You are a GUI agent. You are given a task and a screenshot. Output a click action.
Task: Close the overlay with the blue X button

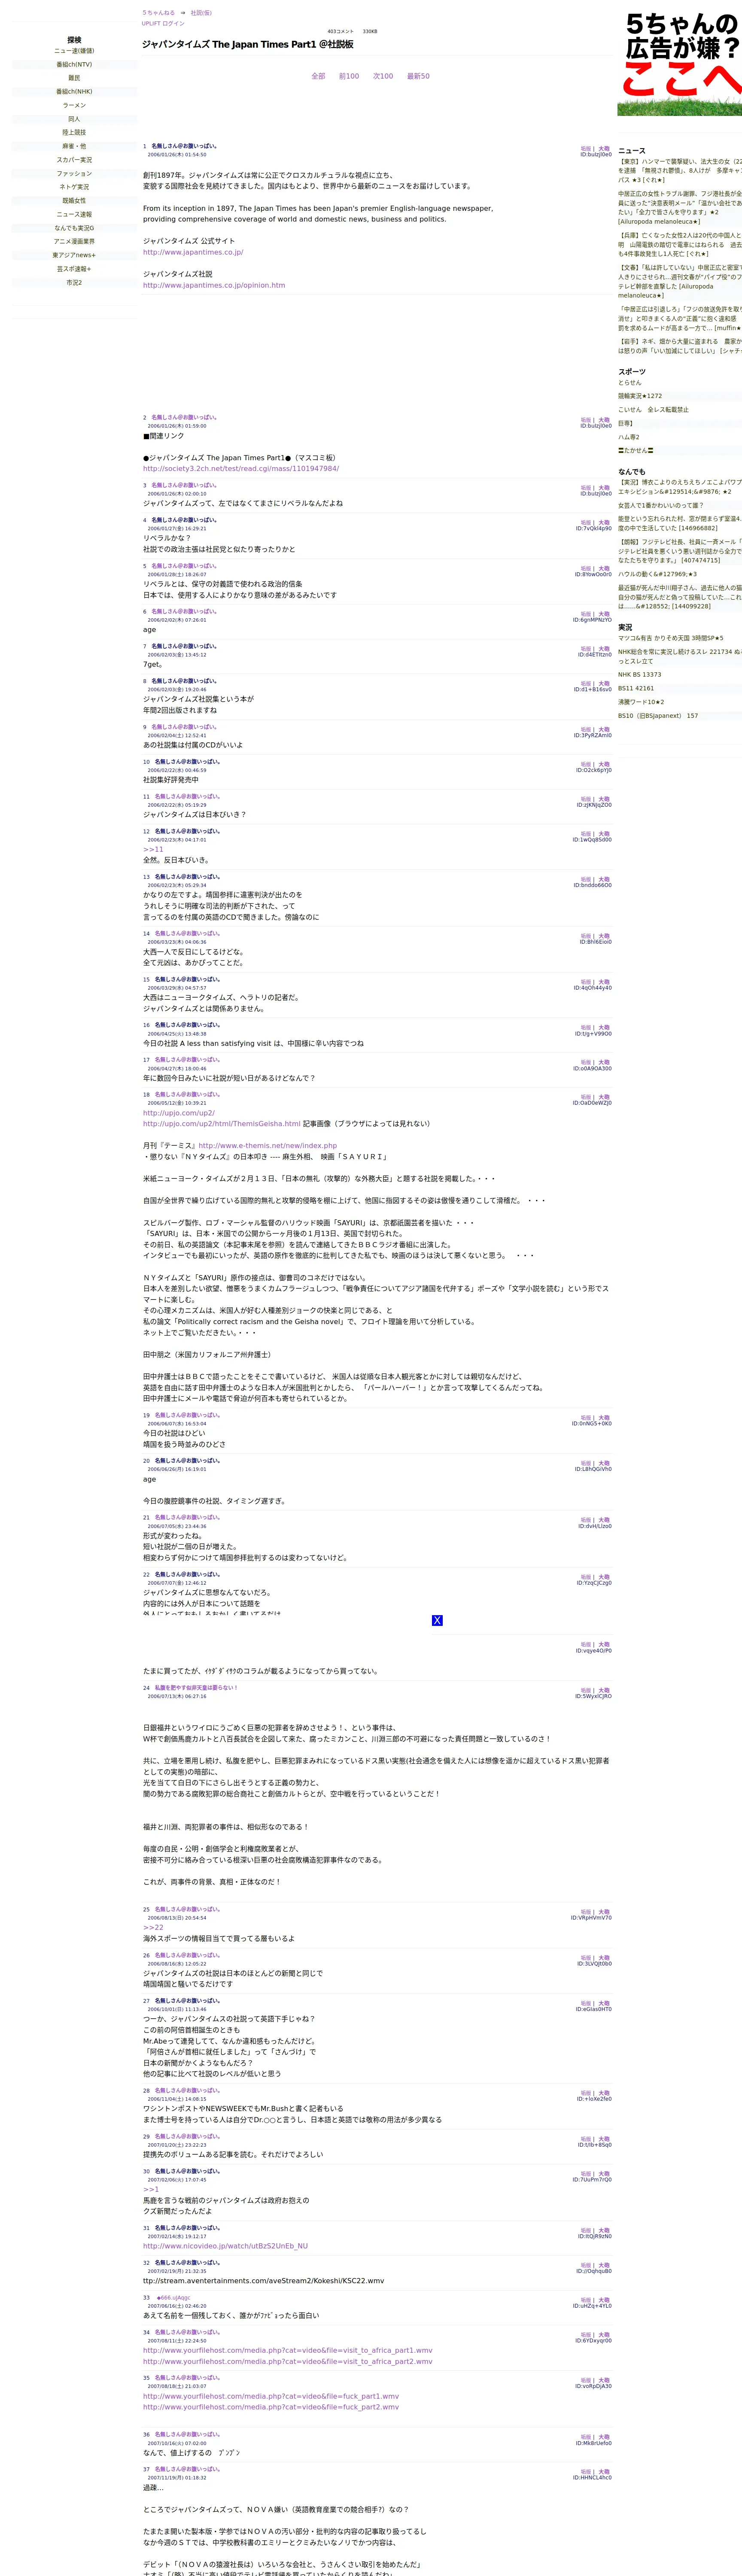pos(437,1620)
